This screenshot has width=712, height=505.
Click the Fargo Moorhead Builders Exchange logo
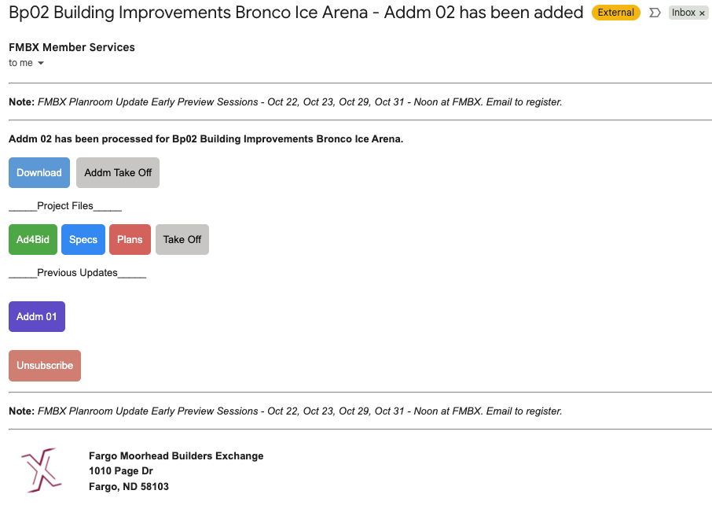(42, 471)
